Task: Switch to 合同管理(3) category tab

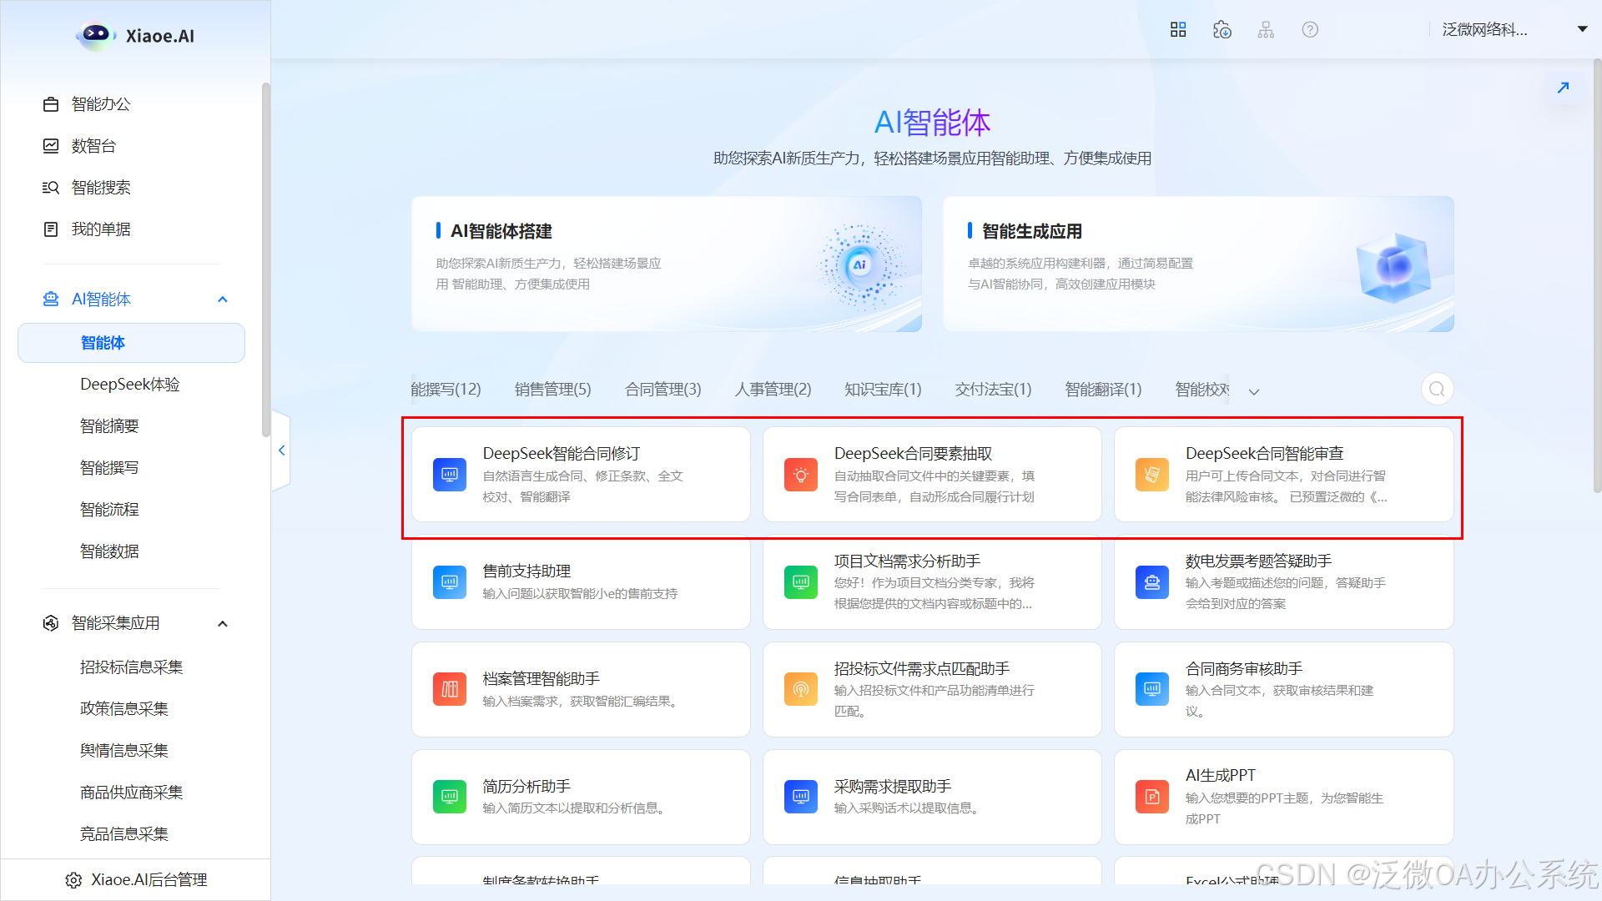Action: [662, 390]
